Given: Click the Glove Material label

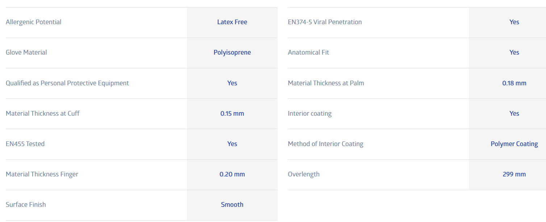Looking at the screenshot, I should (26, 52).
